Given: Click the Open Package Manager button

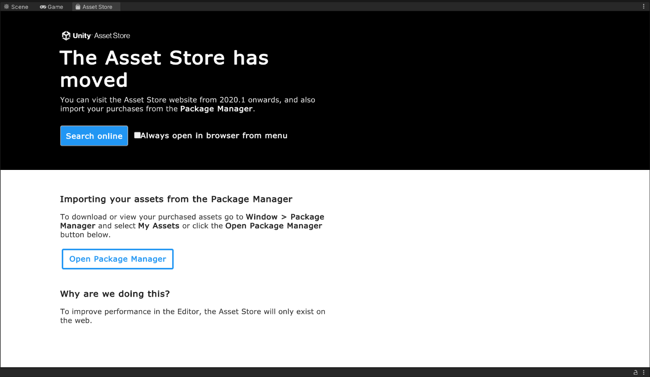Looking at the screenshot, I should (x=117, y=259).
